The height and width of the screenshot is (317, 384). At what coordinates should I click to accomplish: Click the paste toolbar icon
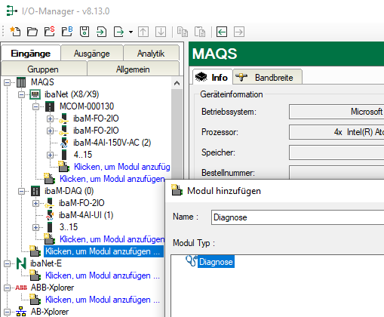(x=200, y=32)
